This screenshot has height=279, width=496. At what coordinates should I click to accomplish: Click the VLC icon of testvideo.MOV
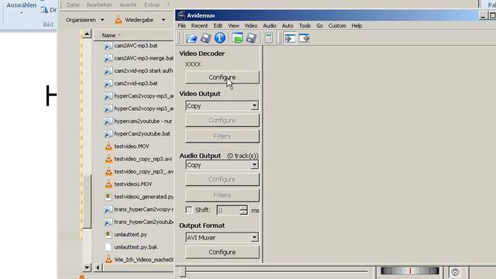(x=108, y=146)
